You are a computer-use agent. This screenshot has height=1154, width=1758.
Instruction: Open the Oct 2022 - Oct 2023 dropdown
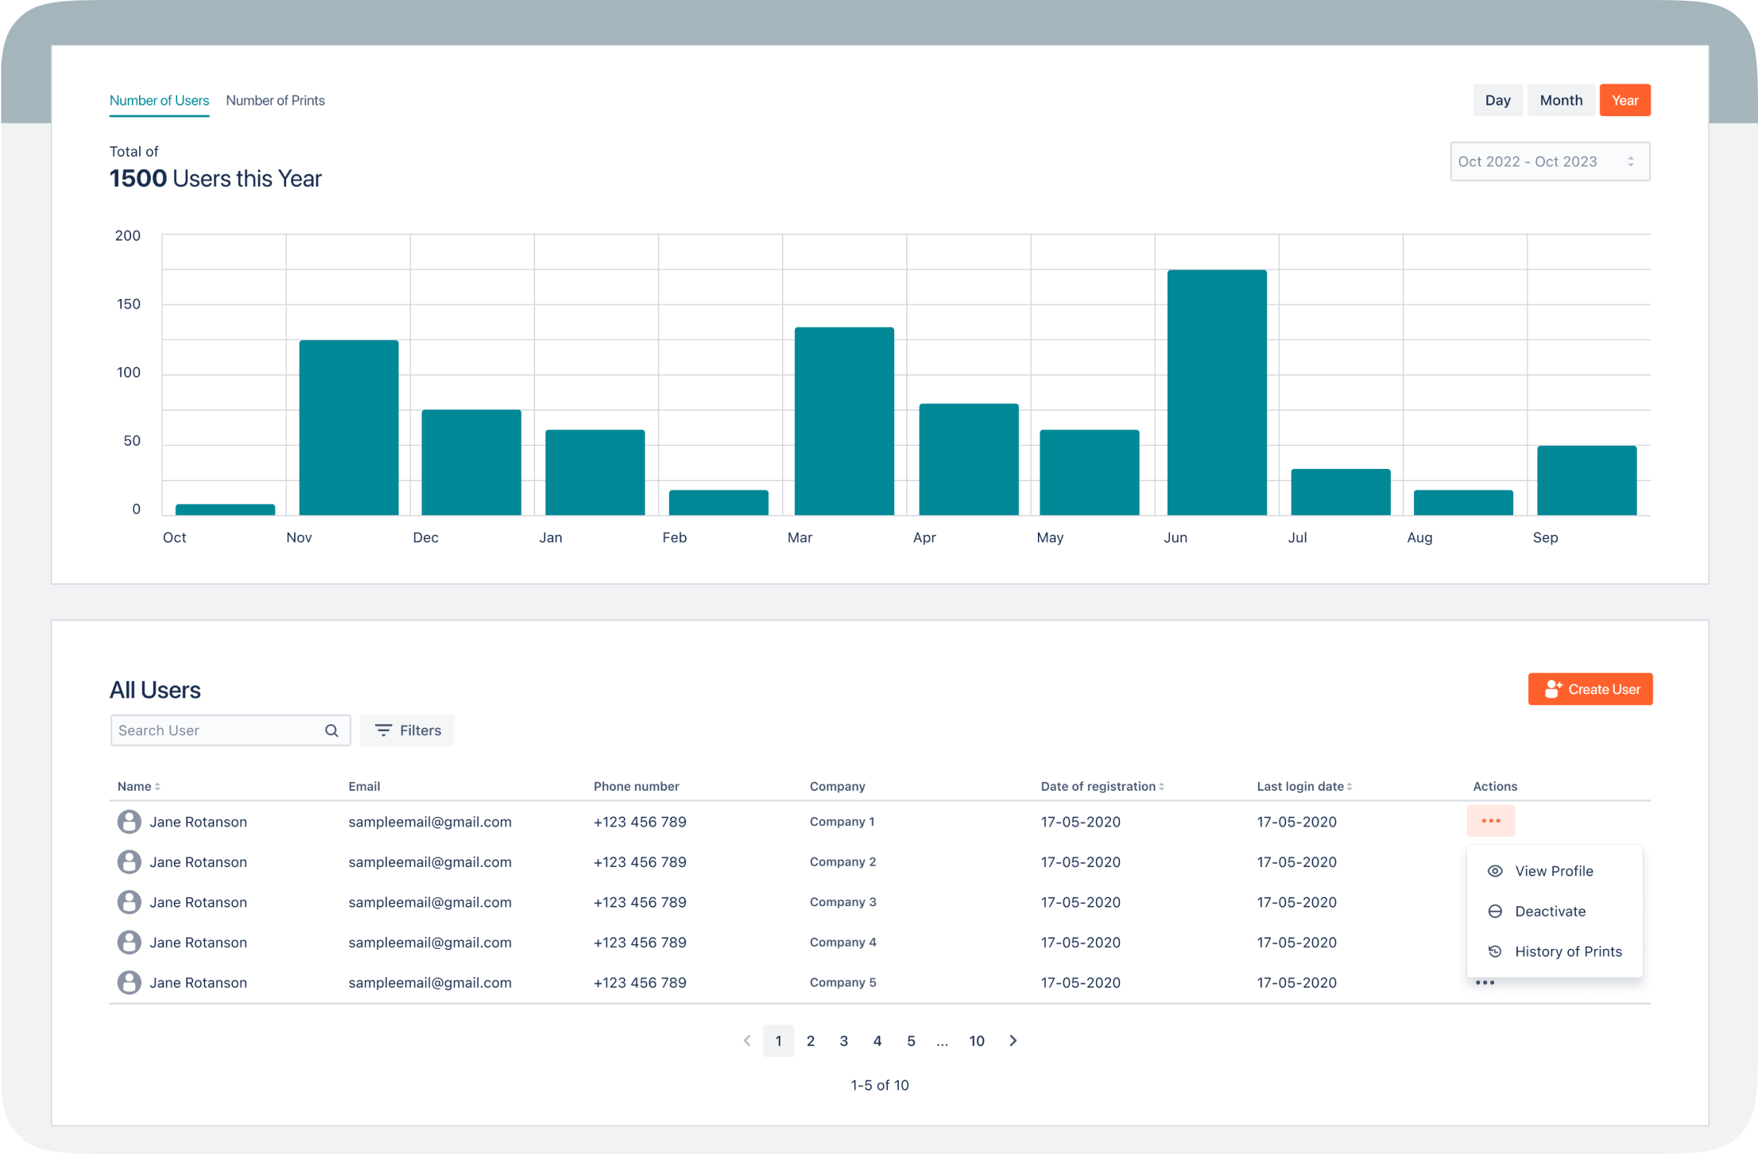[1549, 161]
